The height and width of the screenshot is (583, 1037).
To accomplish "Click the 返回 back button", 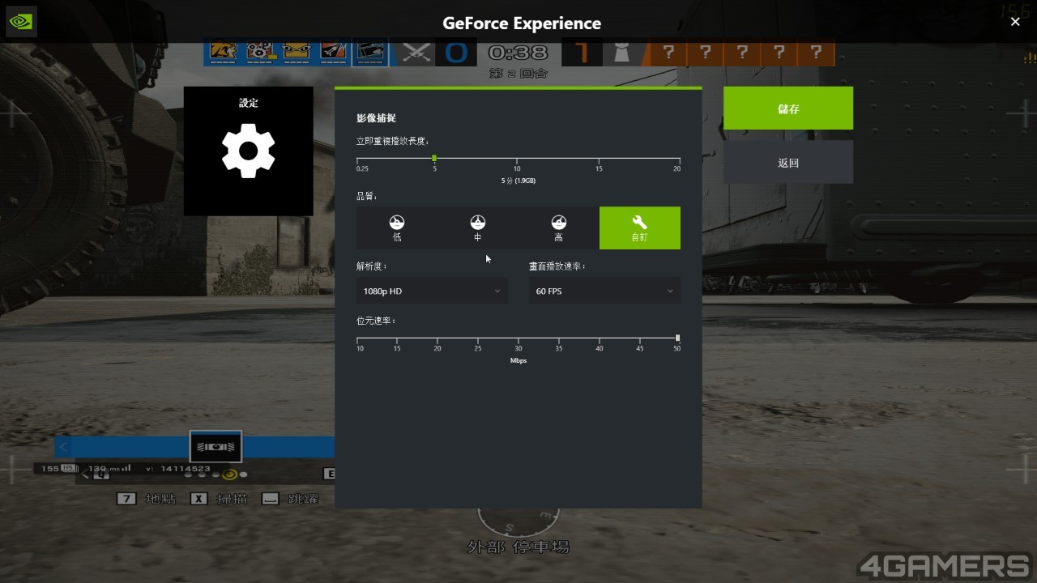I will pos(788,162).
